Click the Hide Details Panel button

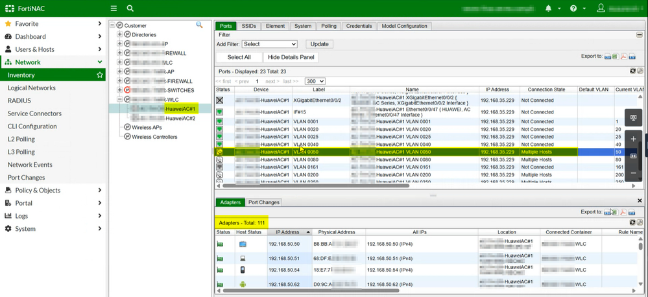(x=291, y=57)
